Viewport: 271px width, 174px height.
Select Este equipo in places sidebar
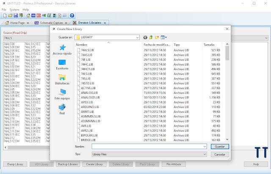click(x=62, y=94)
